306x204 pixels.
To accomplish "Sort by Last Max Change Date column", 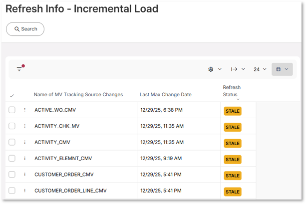I will pos(166,95).
